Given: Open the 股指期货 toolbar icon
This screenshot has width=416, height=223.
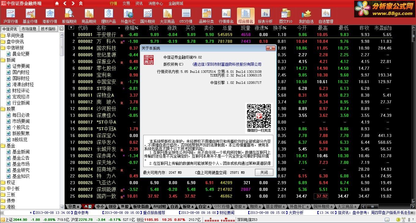Looking at the screenshot, I should coord(69,16).
